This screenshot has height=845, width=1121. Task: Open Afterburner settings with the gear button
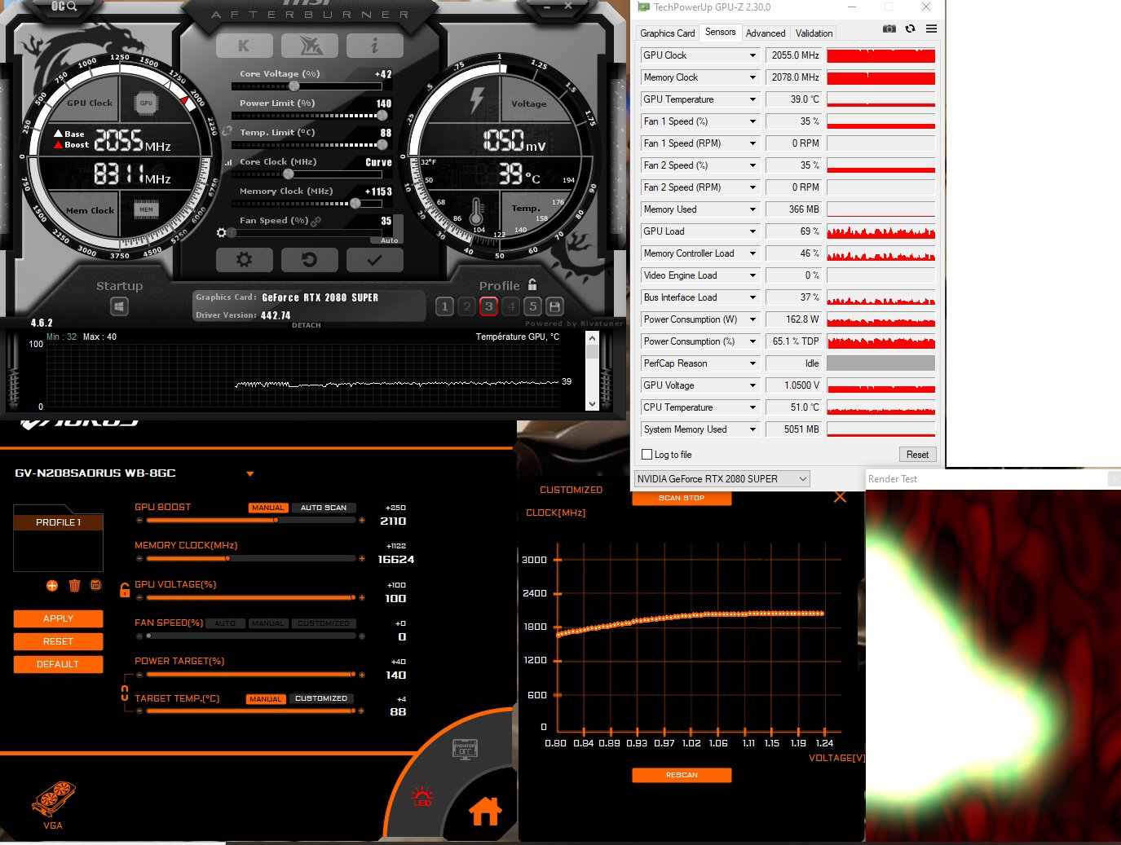(244, 260)
